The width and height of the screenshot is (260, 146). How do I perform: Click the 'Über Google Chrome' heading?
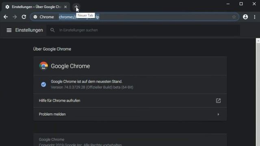[x=52, y=49]
